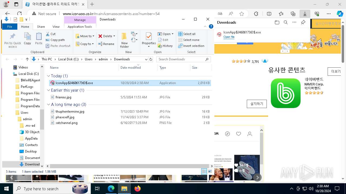Switch to the Home ribbon tab
This screenshot has width=346, height=194.
point(25,27)
